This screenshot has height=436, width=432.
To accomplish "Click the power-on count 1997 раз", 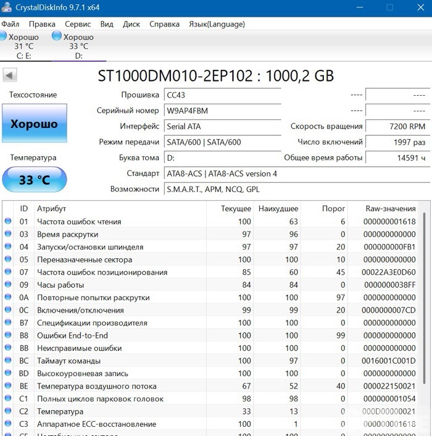I will click(398, 142).
